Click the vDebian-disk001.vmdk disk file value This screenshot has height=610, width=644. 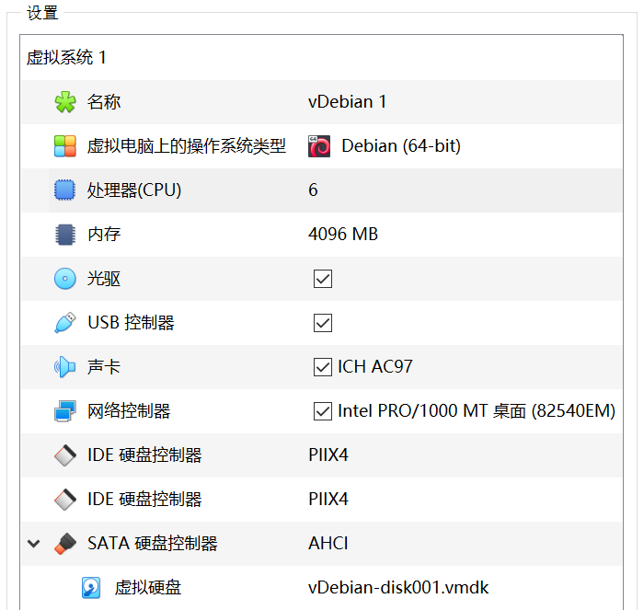pos(400,588)
